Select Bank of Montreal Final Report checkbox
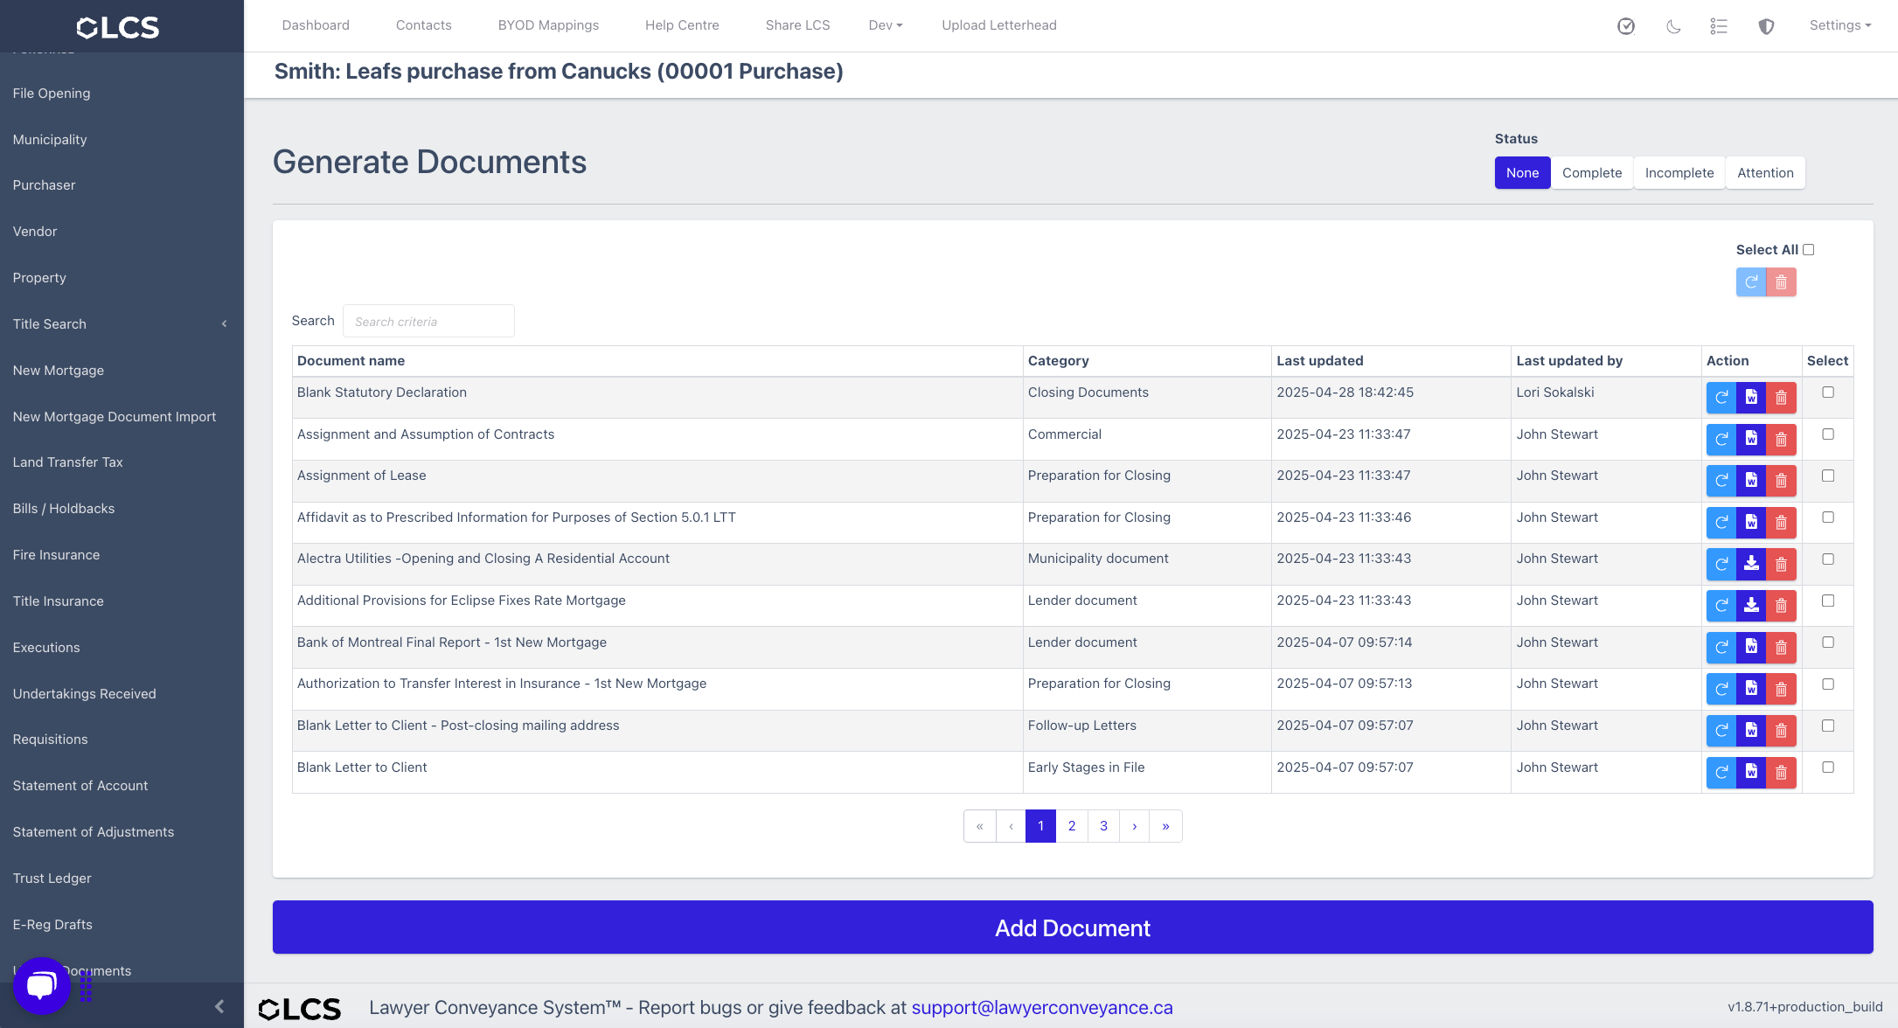Image resolution: width=1898 pixels, height=1028 pixels. tap(1828, 642)
